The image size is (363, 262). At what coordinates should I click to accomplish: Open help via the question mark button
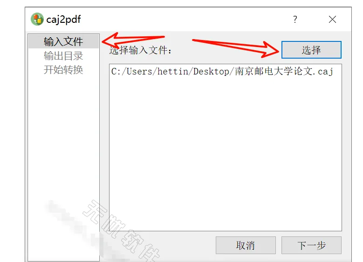[295, 20]
